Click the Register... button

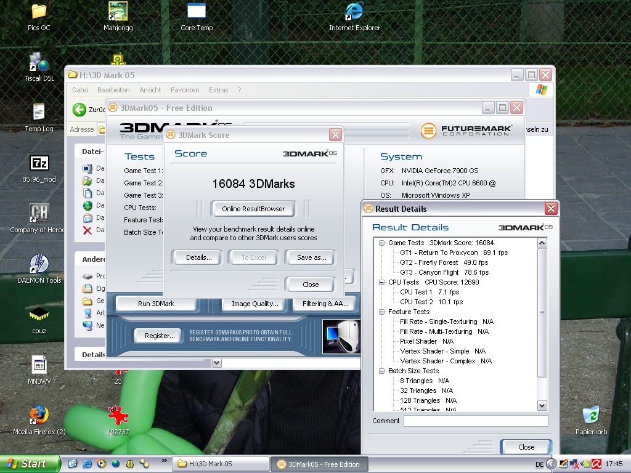point(160,336)
